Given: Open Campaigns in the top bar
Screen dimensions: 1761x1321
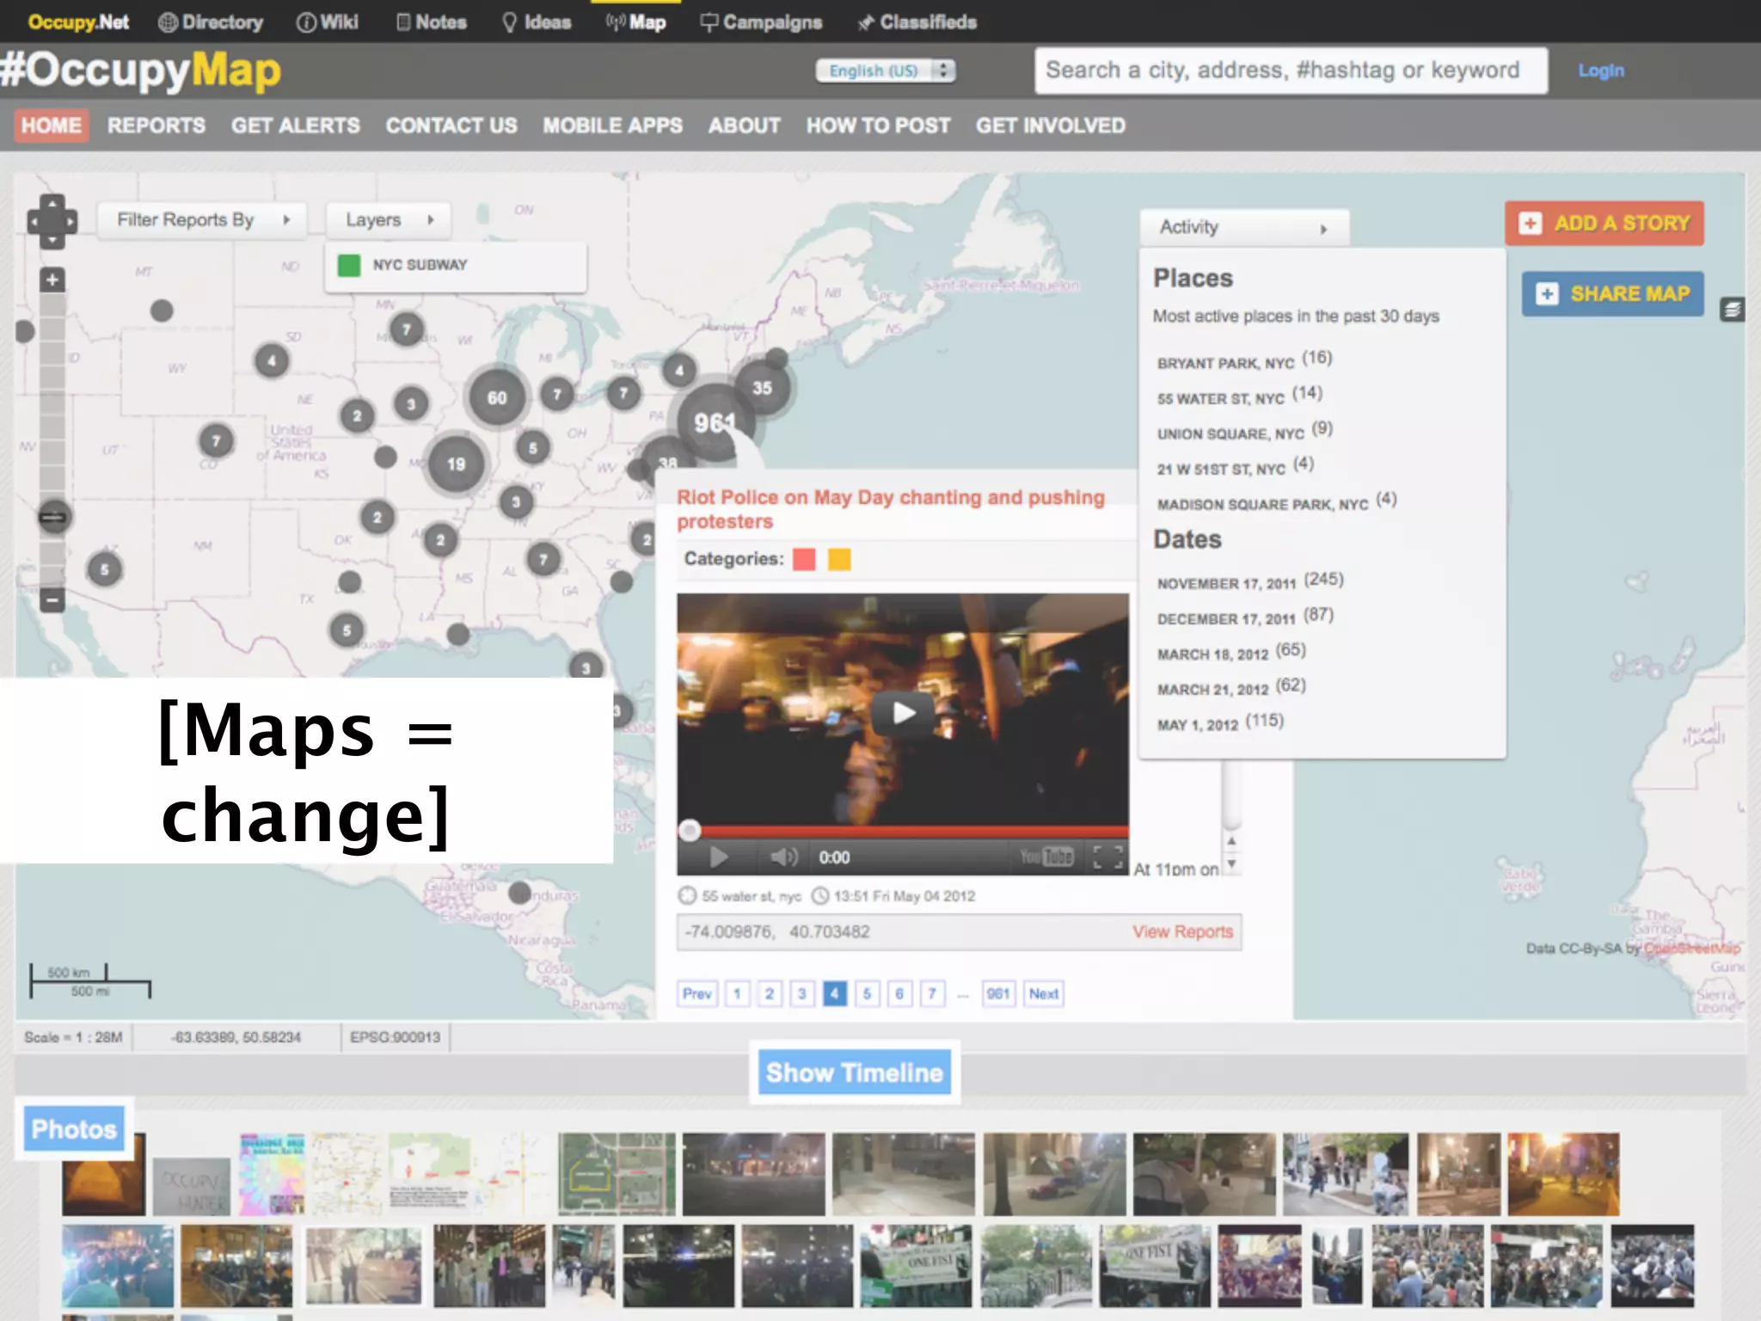Looking at the screenshot, I should point(761,22).
